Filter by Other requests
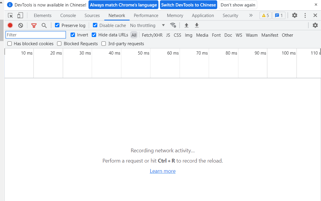The width and height of the screenshot is (321, 201). tap(287, 35)
